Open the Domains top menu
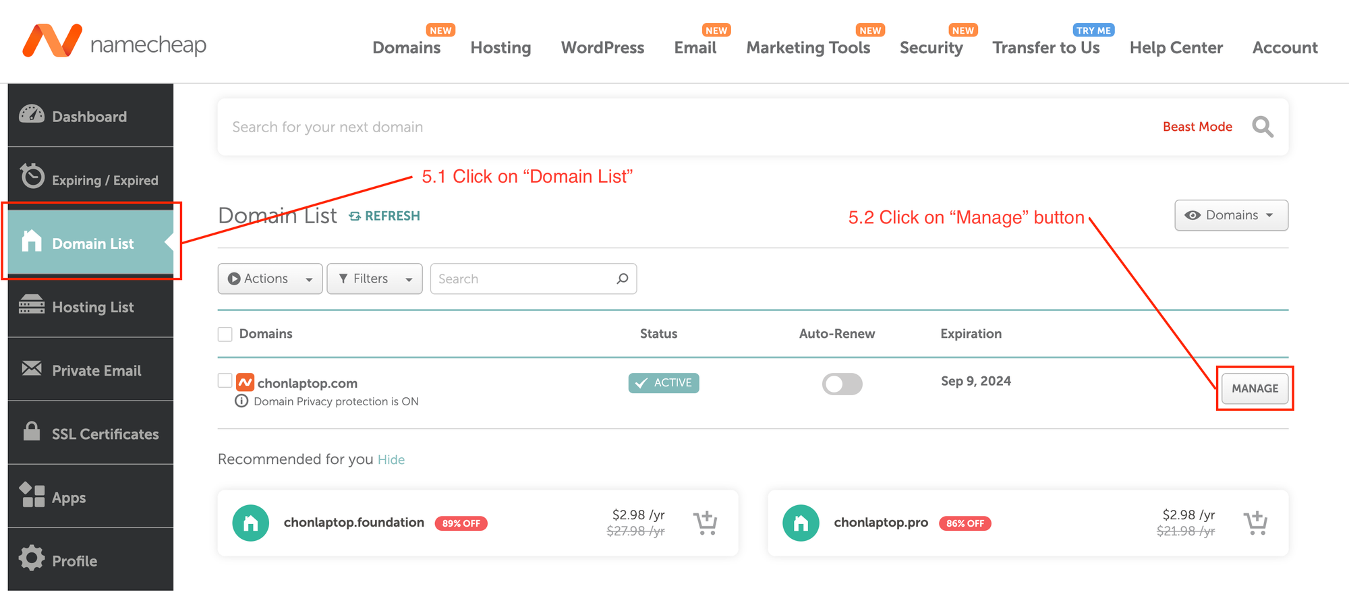1349x609 pixels. pos(406,47)
